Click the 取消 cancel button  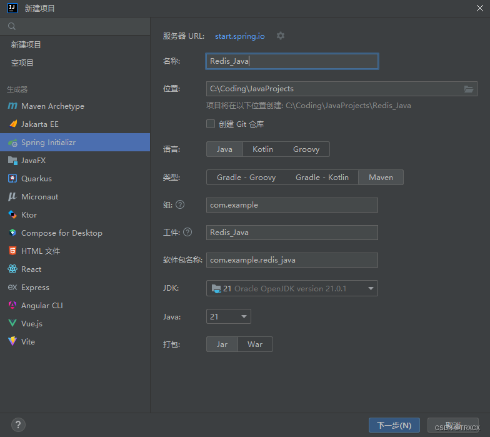point(452,425)
